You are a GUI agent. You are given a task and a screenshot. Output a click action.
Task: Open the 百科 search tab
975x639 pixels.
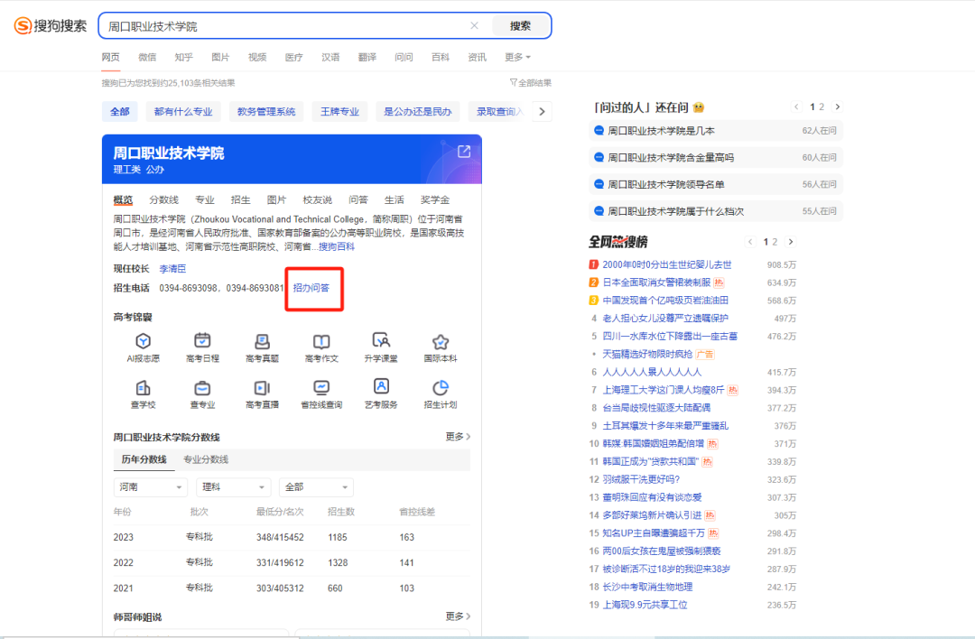pyautogui.click(x=441, y=57)
